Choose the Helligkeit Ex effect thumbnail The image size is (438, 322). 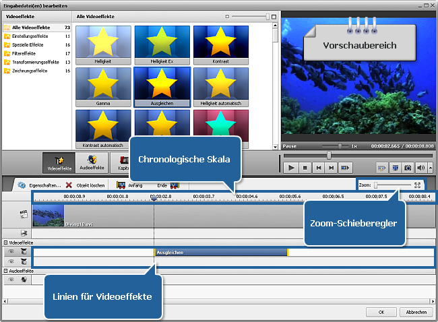pos(162,45)
